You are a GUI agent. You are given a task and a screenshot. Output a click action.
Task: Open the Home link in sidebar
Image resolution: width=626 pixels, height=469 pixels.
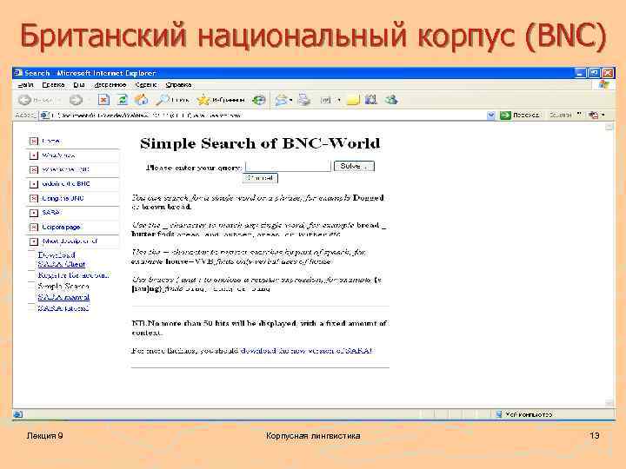pyautogui.click(x=51, y=141)
